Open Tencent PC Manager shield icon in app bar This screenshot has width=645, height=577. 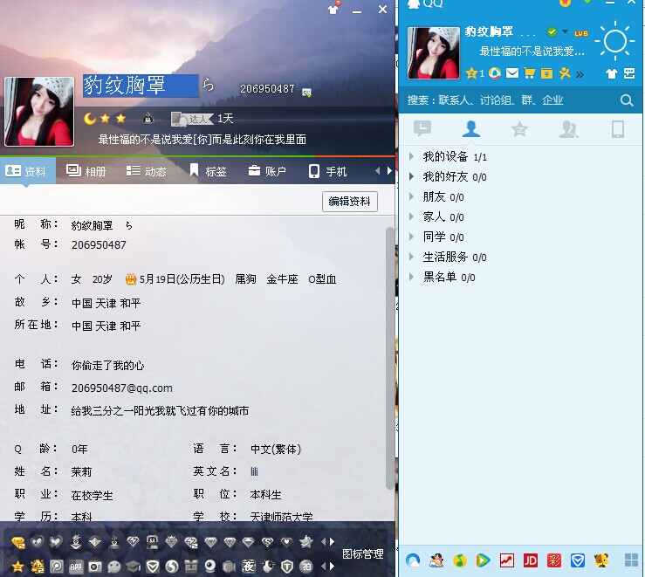(x=578, y=560)
